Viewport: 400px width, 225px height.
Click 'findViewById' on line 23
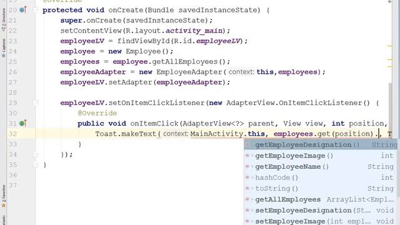143,41
